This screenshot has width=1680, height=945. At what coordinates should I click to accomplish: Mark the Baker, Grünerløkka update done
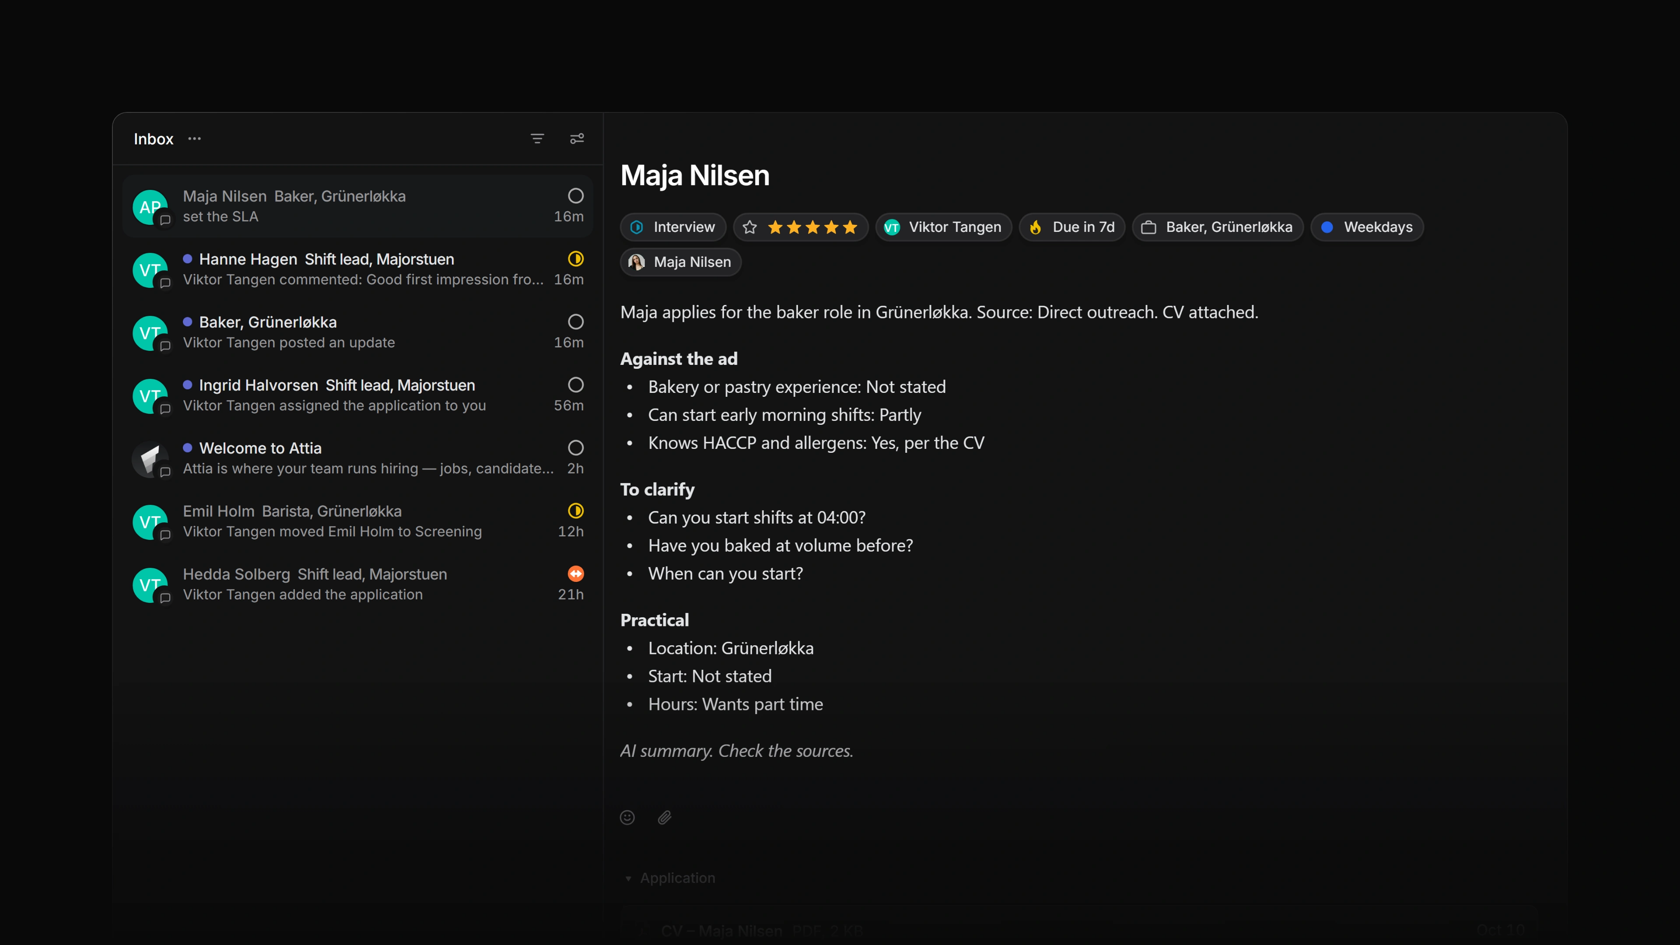tap(575, 322)
